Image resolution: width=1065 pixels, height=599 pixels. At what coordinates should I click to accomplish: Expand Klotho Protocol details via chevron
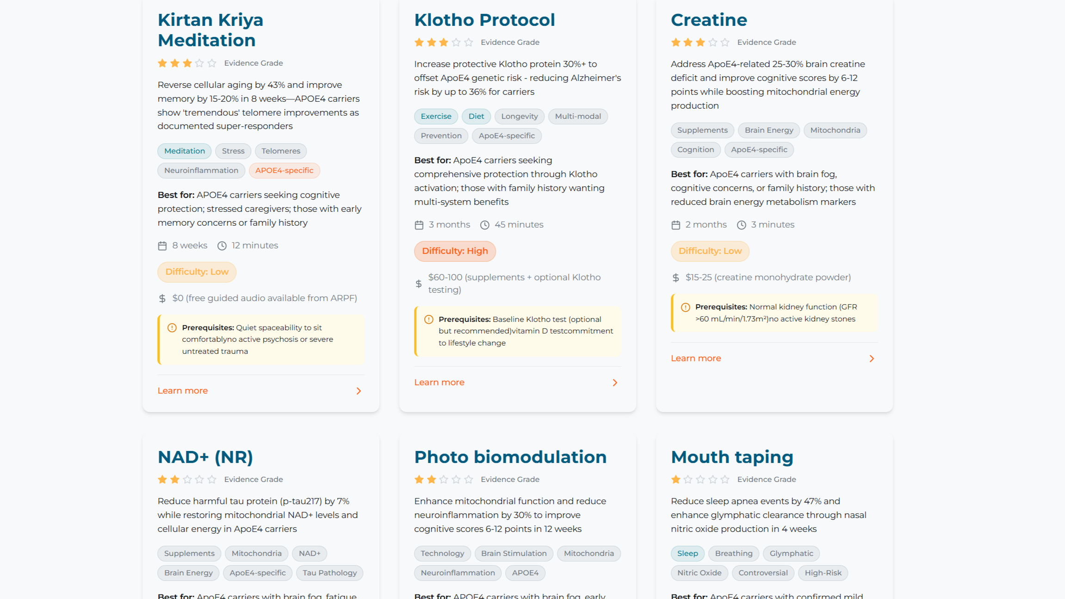(x=615, y=383)
